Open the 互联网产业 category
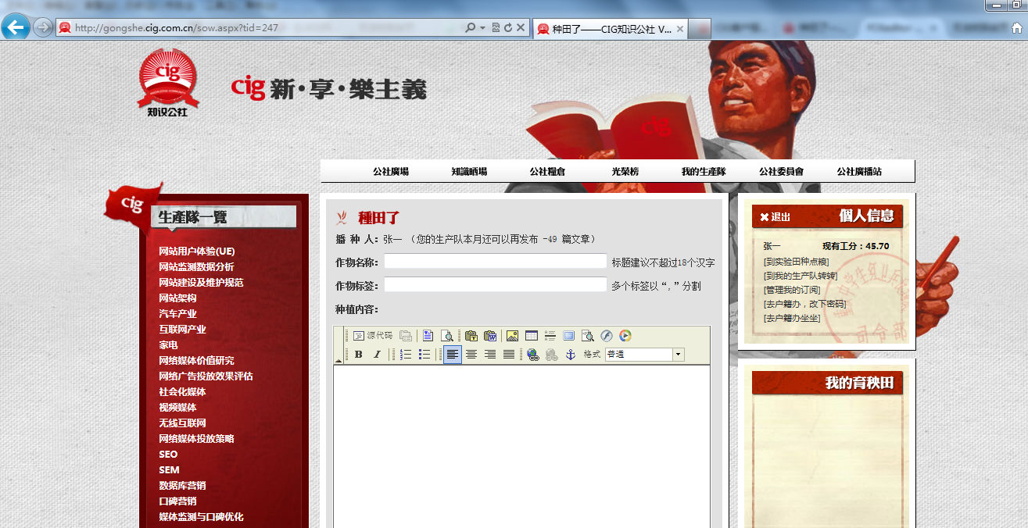 coord(182,329)
